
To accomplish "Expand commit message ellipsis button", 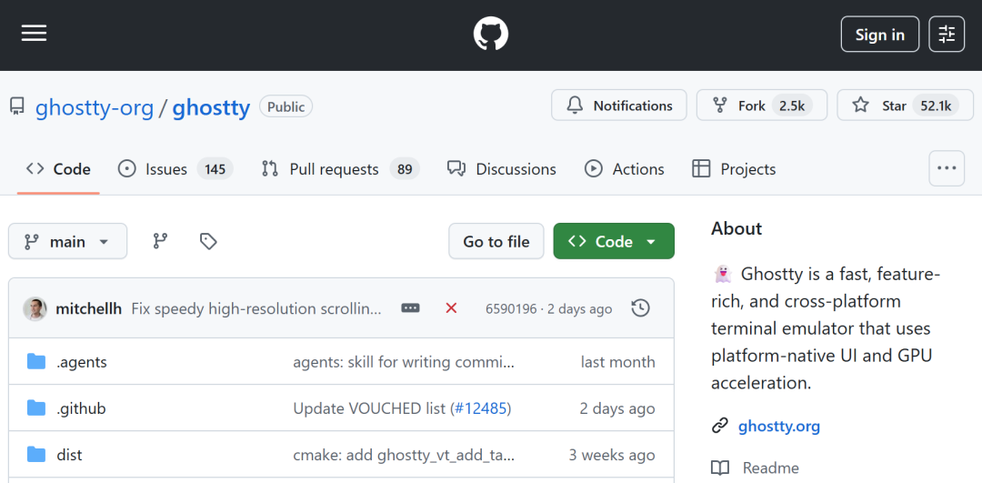I will [x=410, y=308].
